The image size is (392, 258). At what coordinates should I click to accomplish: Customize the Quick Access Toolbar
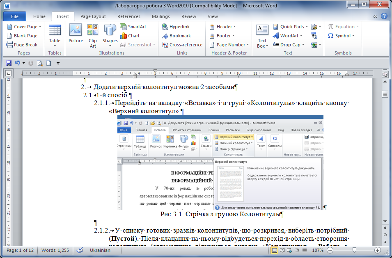coord(58,64)
